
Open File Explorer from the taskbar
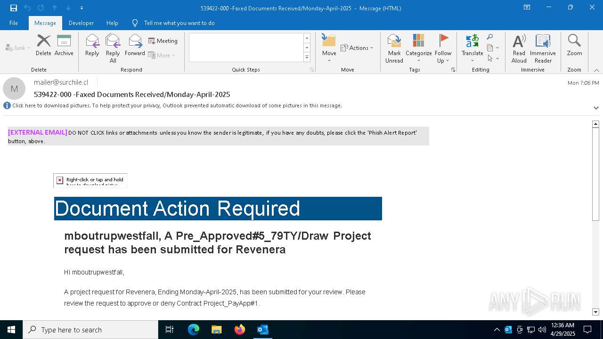coord(217,330)
